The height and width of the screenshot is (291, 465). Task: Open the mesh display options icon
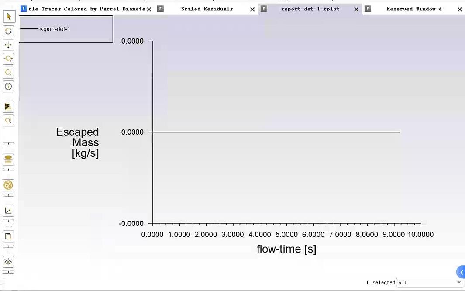pyautogui.click(x=8, y=185)
